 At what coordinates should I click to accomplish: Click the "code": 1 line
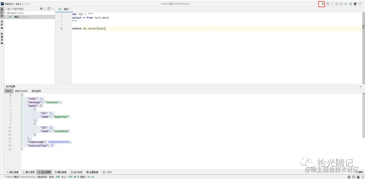35,99
